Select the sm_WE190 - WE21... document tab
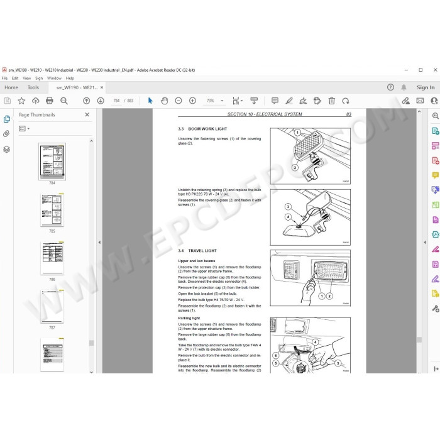This screenshot has width=440, height=440. tap(77, 87)
